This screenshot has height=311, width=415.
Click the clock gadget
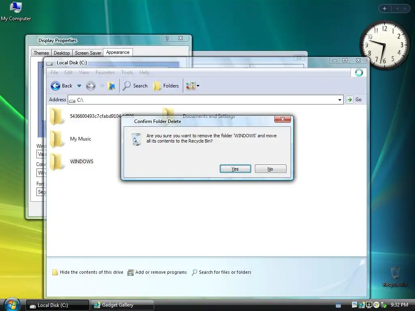point(385,45)
